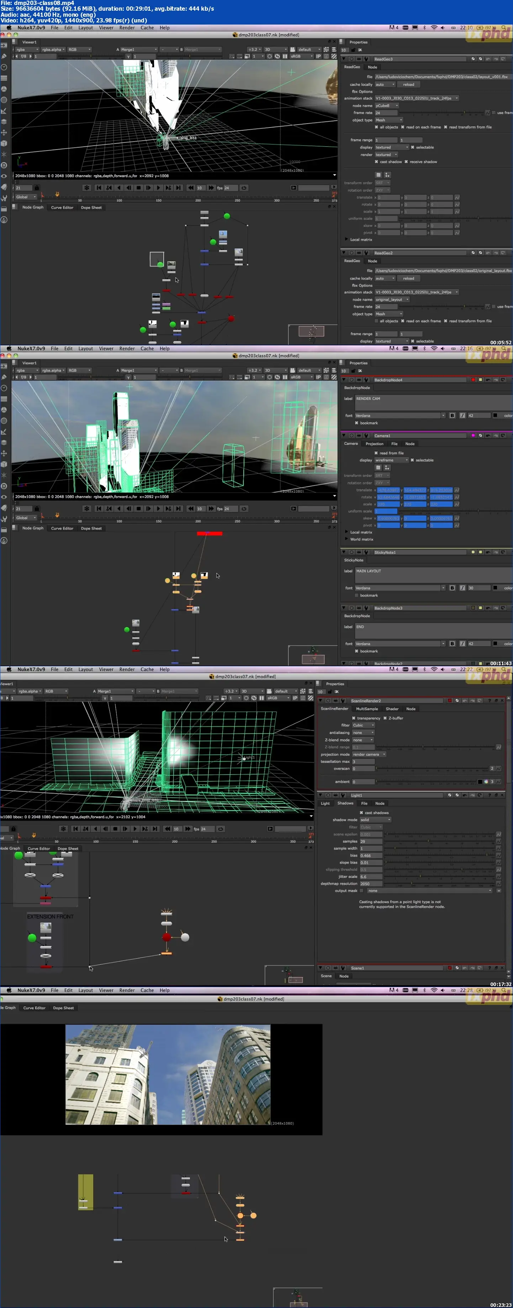Play backward in the 00:11:43 frame viewer
Image resolution: width=513 pixels, height=1308 pixels.
119,509
